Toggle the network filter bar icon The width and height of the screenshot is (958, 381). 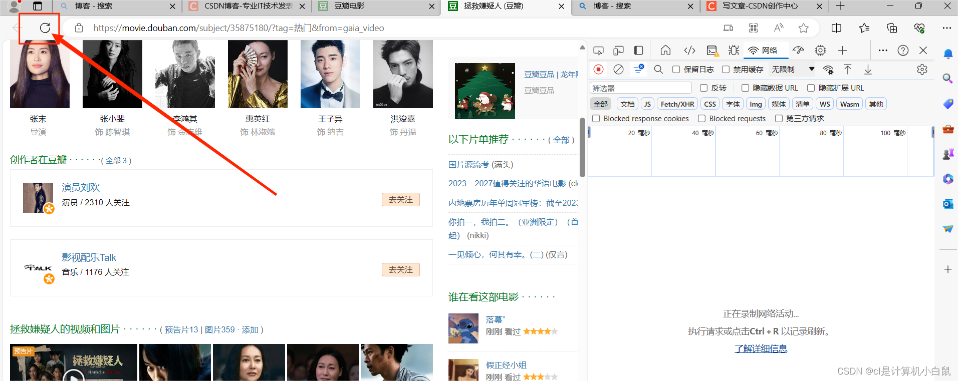click(638, 69)
